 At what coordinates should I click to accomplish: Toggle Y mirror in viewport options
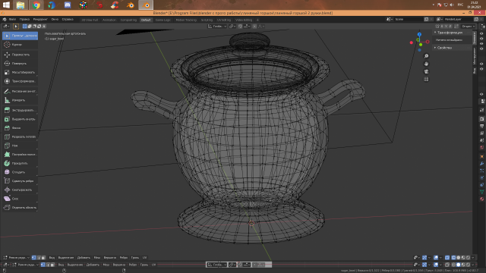tap(447, 27)
